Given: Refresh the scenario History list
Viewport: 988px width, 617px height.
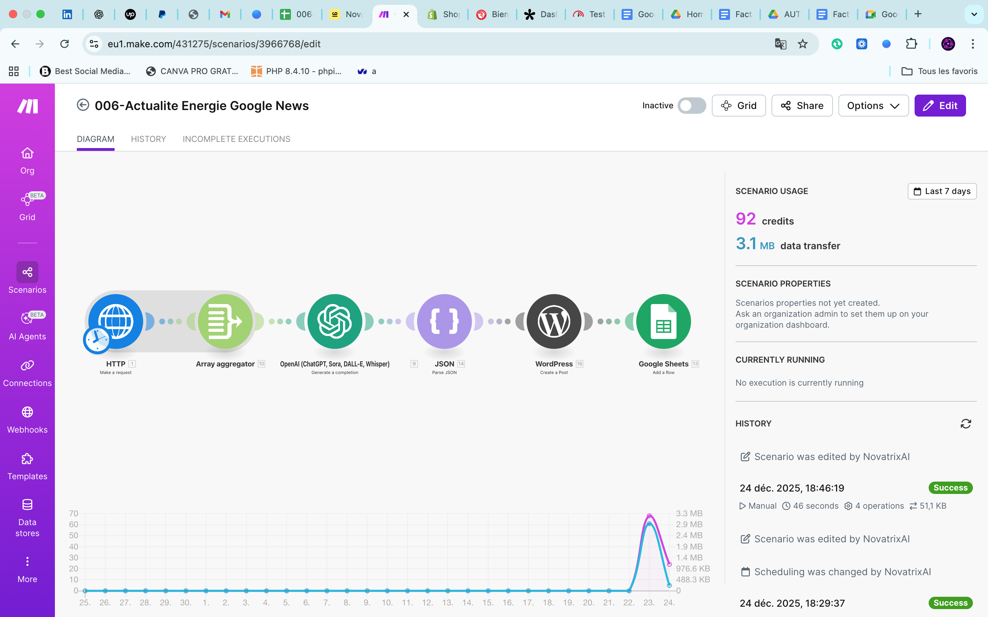Looking at the screenshot, I should [966, 424].
